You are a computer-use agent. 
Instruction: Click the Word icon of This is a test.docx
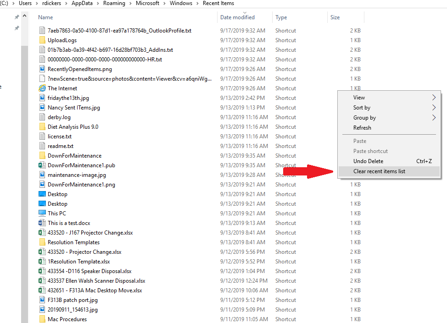(42, 223)
